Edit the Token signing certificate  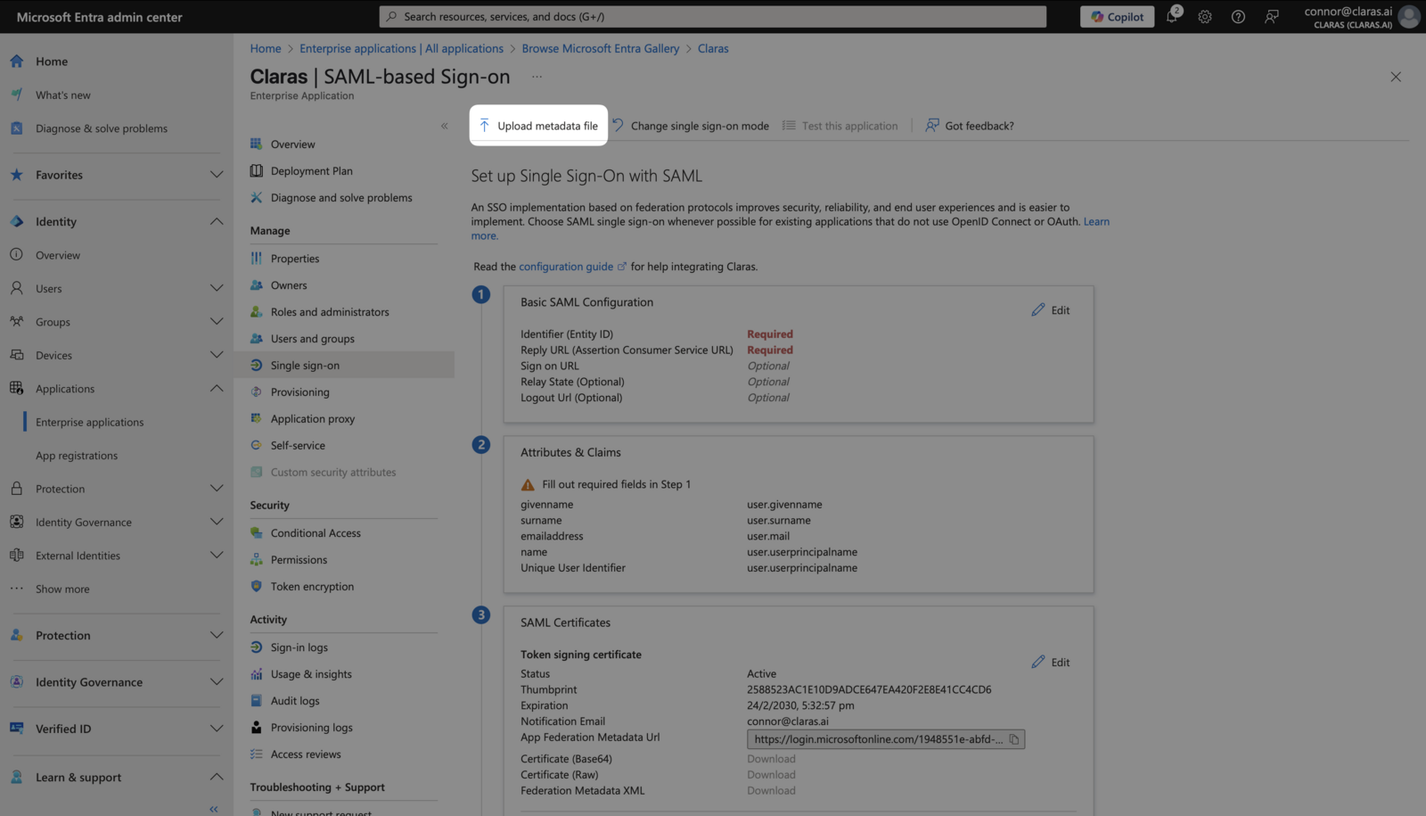tap(1051, 663)
